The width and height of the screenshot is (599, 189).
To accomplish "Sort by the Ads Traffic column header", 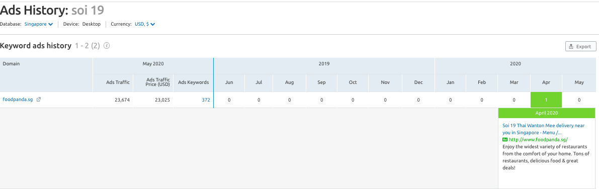I will (x=118, y=82).
